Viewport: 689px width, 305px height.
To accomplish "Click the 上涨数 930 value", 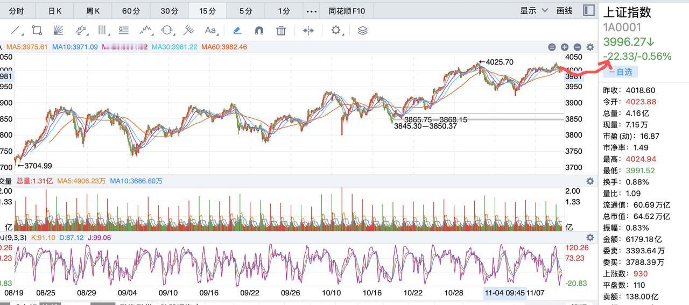I will [x=641, y=274].
